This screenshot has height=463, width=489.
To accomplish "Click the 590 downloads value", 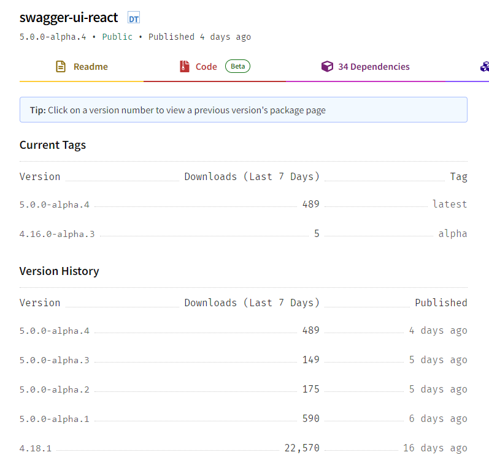I will 311,419.
